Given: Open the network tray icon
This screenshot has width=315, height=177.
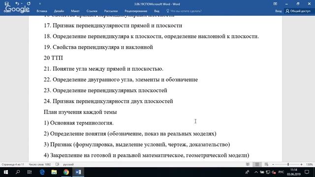Looking at the screenshot, I should point(268,172).
